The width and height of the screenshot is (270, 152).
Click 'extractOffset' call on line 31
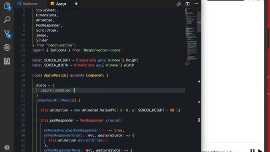tap(91, 140)
